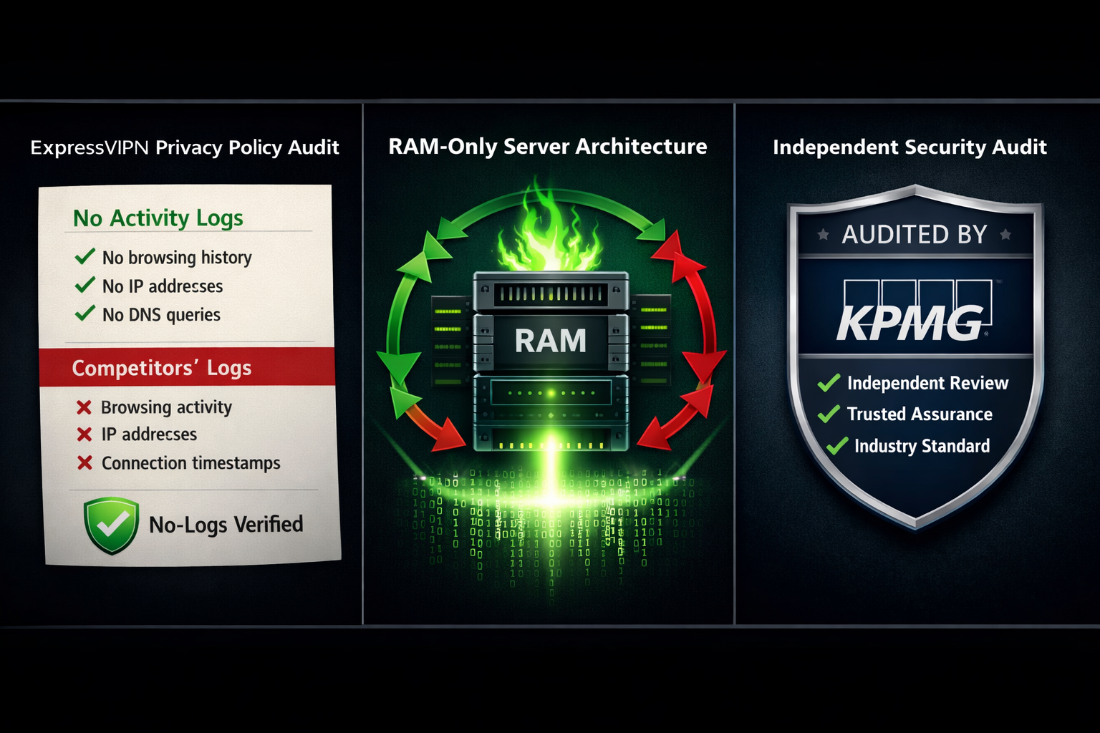This screenshot has height=733, width=1100.
Task: Click the No Activity Logs title
Action: pos(158,218)
